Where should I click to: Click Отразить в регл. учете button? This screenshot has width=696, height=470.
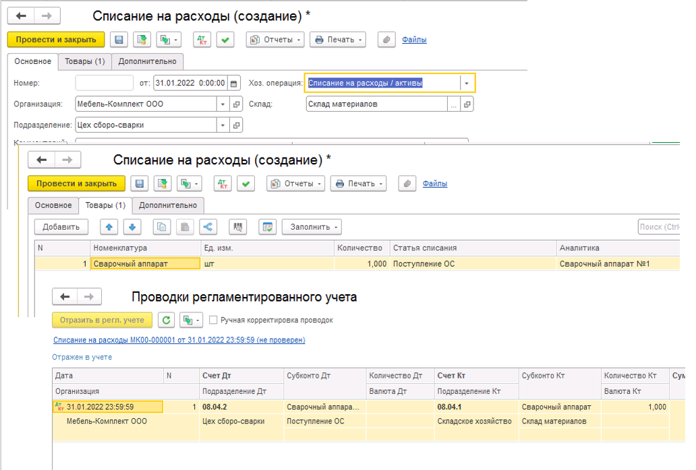(x=102, y=320)
